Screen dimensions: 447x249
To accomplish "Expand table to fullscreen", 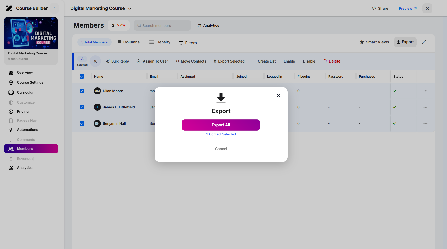I will click(424, 42).
